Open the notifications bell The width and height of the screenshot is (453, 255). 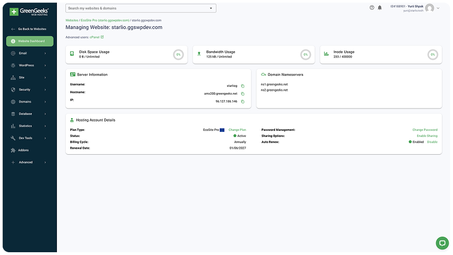[x=379, y=8]
